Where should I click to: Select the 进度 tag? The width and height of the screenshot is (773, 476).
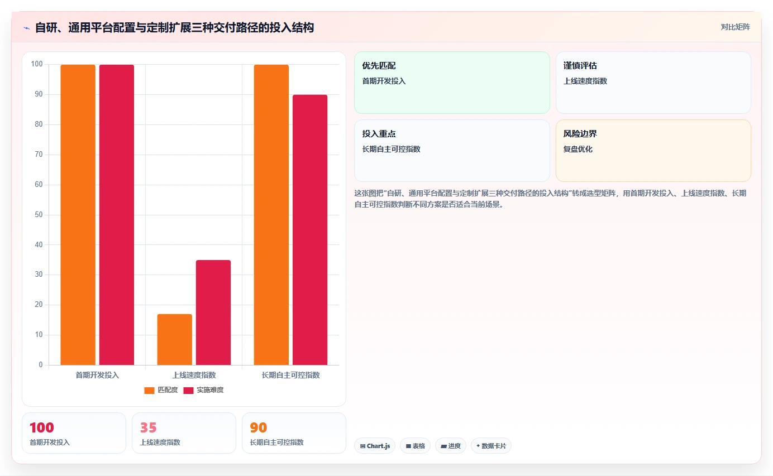click(450, 446)
